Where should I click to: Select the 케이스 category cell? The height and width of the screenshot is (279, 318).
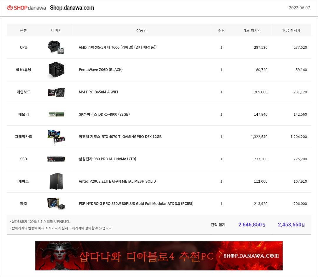pos(24,181)
